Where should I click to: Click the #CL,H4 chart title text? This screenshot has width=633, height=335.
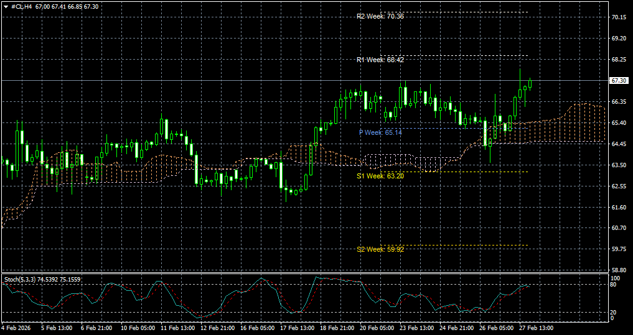pos(21,6)
